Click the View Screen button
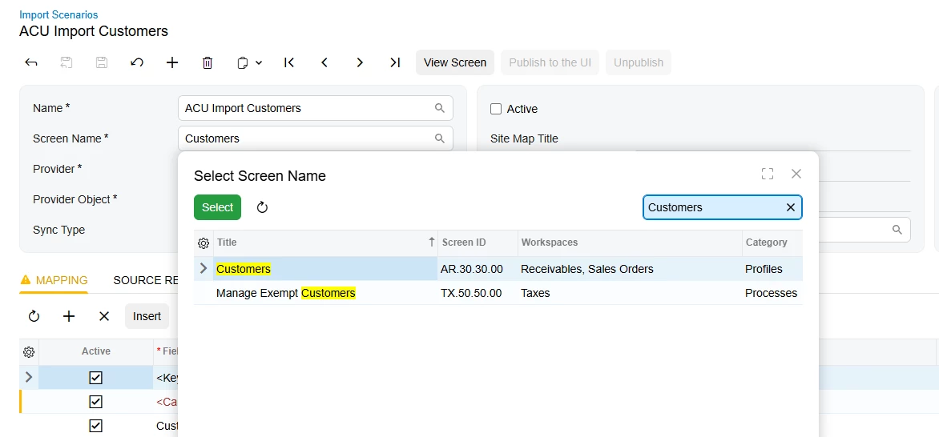 [x=455, y=62]
